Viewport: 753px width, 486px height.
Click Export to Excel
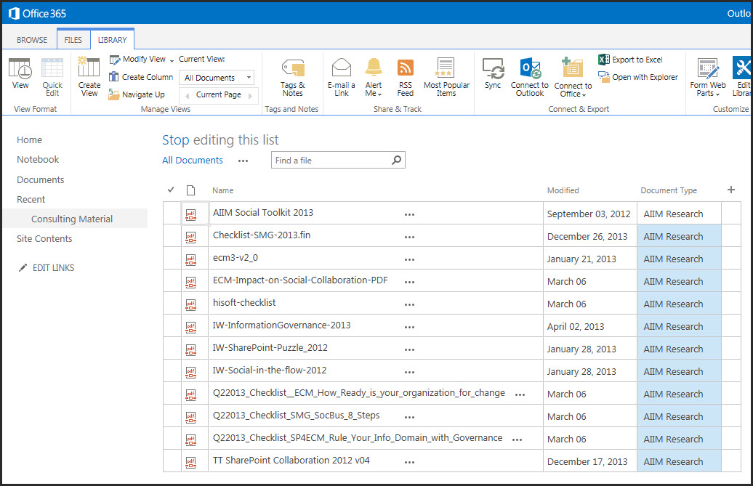(630, 60)
